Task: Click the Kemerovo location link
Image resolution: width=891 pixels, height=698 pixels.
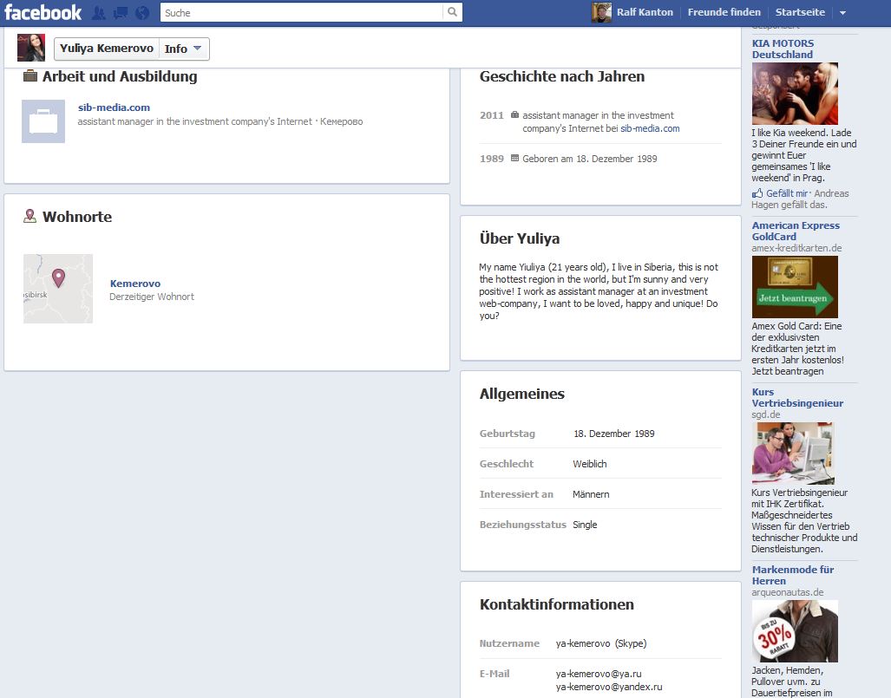Action: point(134,283)
